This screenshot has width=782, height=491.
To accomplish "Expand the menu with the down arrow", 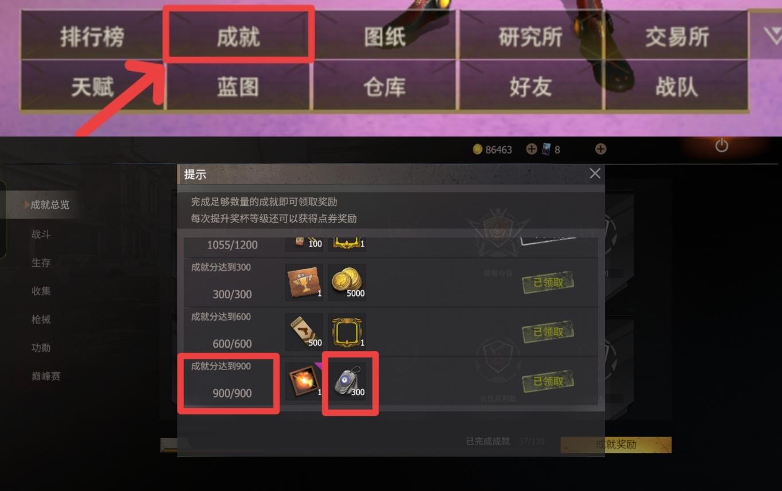I will click(772, 36).
